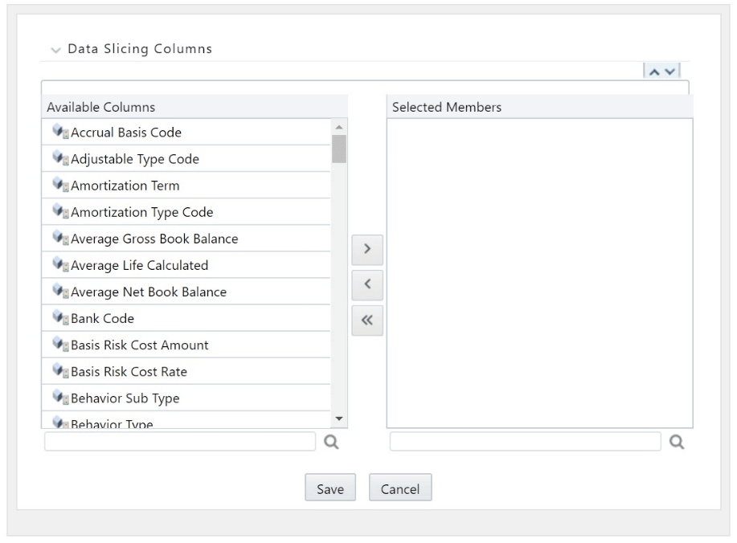Select Basis Risk Cost Rate column

click(129, 371)
